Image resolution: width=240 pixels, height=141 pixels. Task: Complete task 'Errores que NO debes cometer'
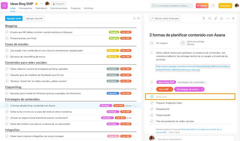click(7, 32)
